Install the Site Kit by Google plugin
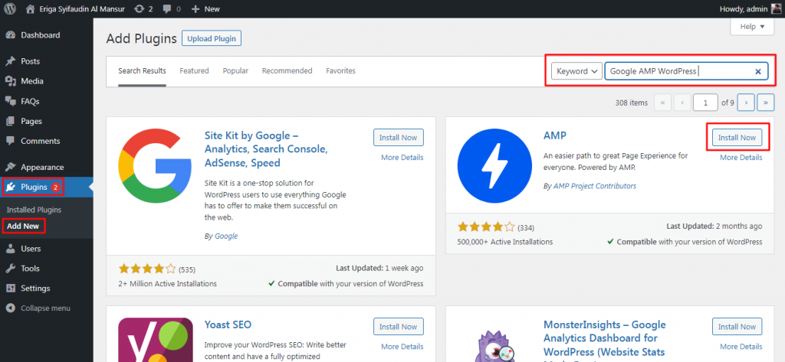The width and height of the screenshot is (785, 362). coord(399,138)
